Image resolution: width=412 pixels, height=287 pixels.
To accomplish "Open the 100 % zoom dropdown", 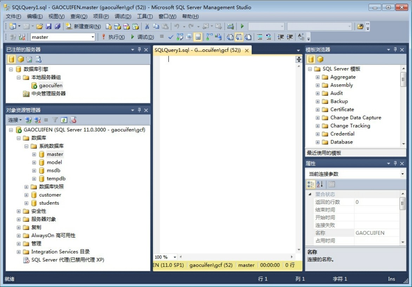I will click(175, 257).
